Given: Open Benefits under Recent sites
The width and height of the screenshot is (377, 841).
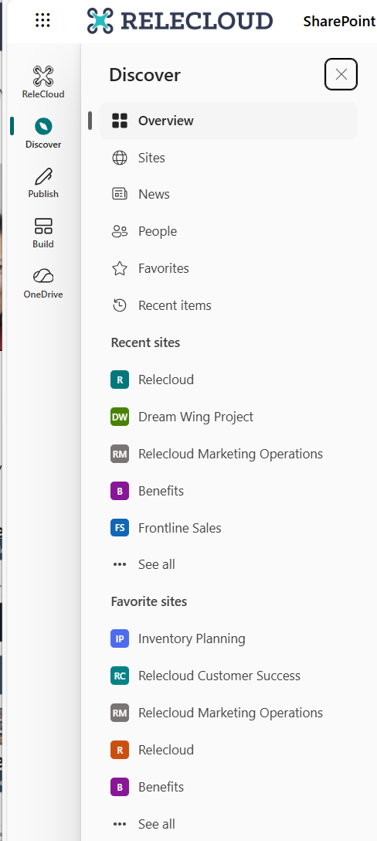Looking at the screenshot, I should click(229, 491).
